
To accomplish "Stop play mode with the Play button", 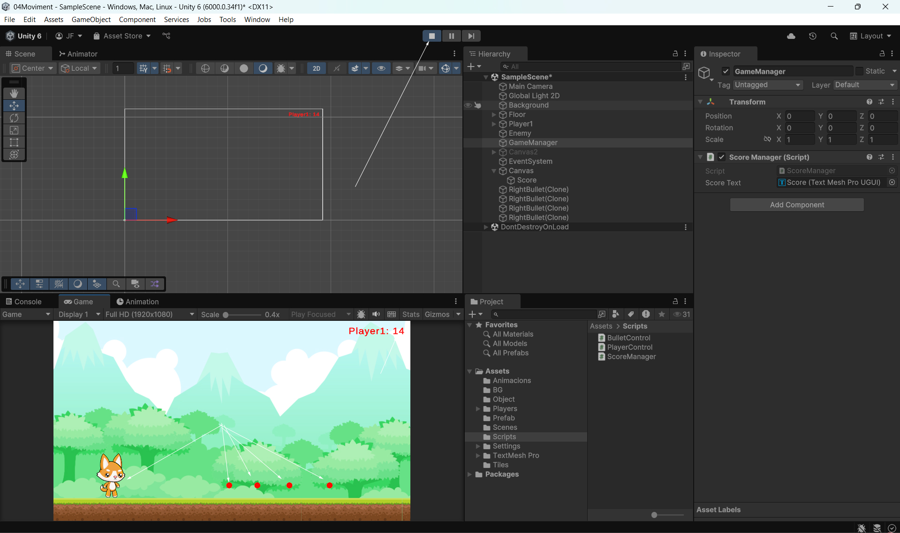I will pyautogui.click(x=431, y=36).
